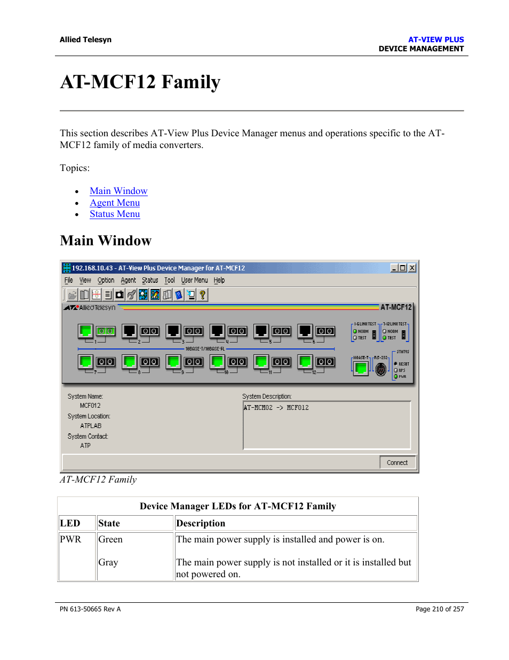Viewport: 509px width, 660px height.
Task: Click the 1-6 link test TEST LED
Action: click(x=355, y=338)
